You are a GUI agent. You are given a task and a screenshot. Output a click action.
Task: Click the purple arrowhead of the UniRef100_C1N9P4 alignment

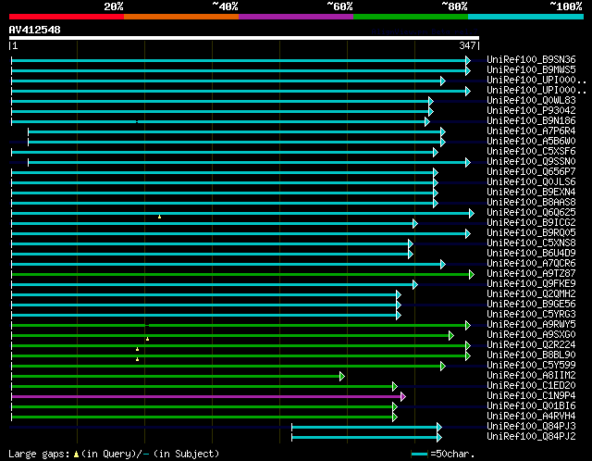pos(403,397)
